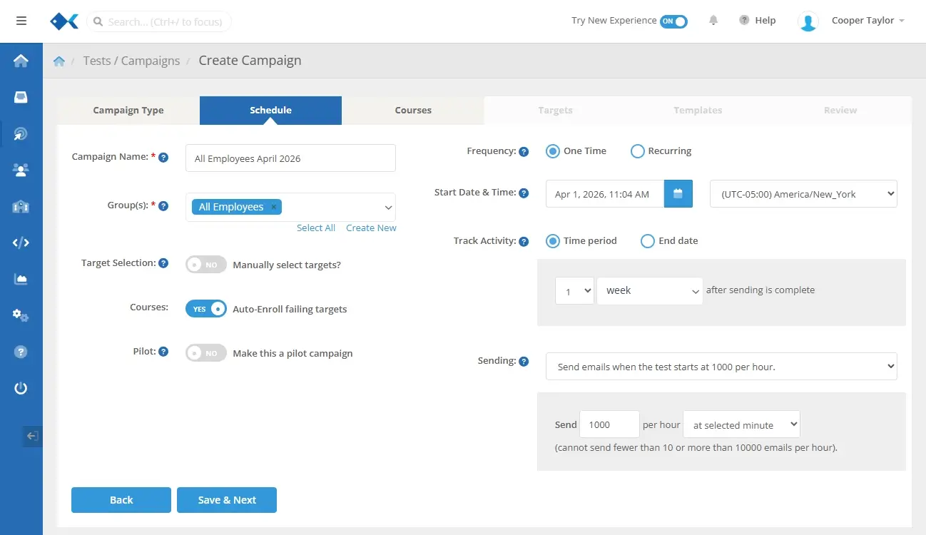926x535 pixels.
Task: Enable Manually select targets toggle
Action: click(206, 265)
